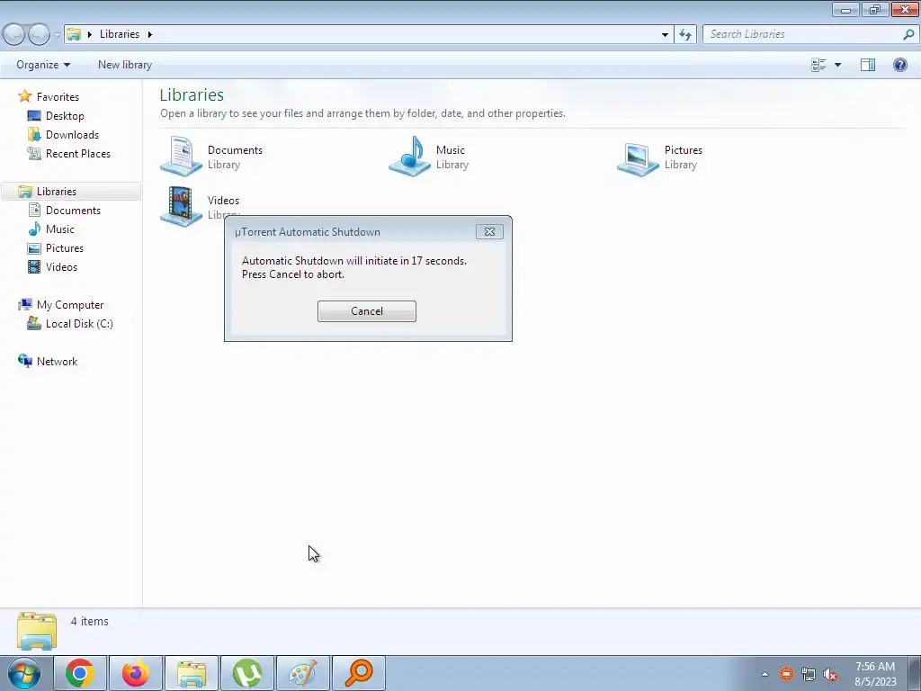Image resolution: width=921 pixels, height=691 pixels.
Task: Change view with the view icon
Action: [x=818, y=65]
